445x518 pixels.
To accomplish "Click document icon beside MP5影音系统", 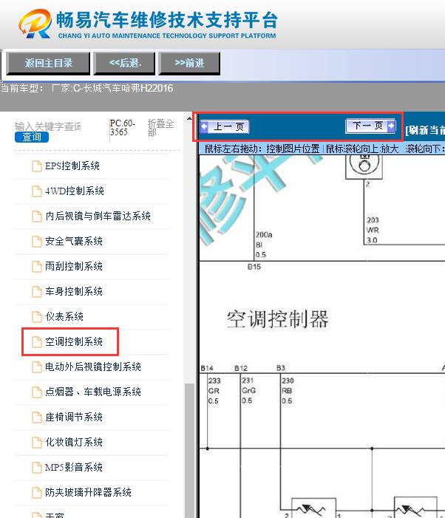I will (x=37, y=468).
